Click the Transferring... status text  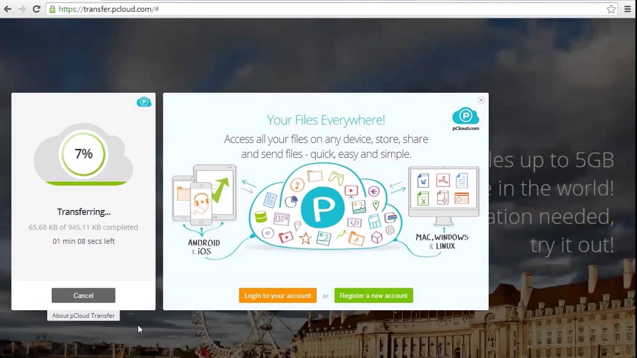click(x=84, y=212)
